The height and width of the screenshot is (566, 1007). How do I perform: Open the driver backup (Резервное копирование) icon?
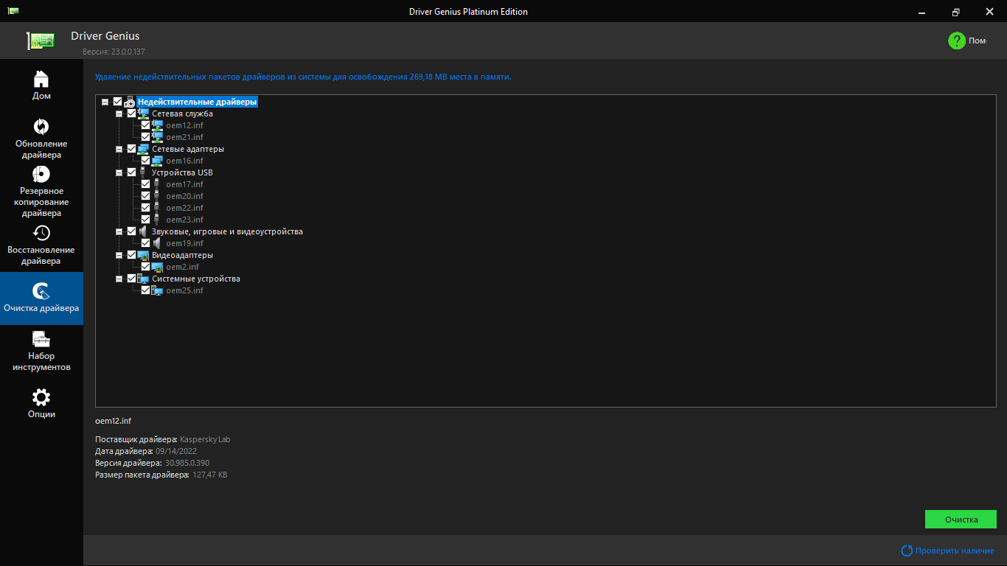click(x=41, y=174)
